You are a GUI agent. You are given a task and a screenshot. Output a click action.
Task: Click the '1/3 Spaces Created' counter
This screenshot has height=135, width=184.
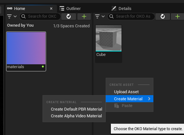72,26
